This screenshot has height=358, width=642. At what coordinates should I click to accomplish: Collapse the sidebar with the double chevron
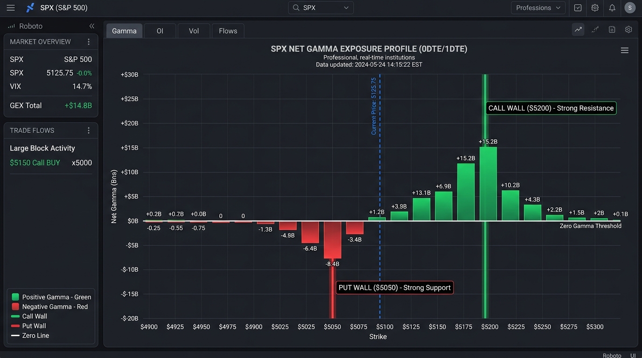[92, 26]
